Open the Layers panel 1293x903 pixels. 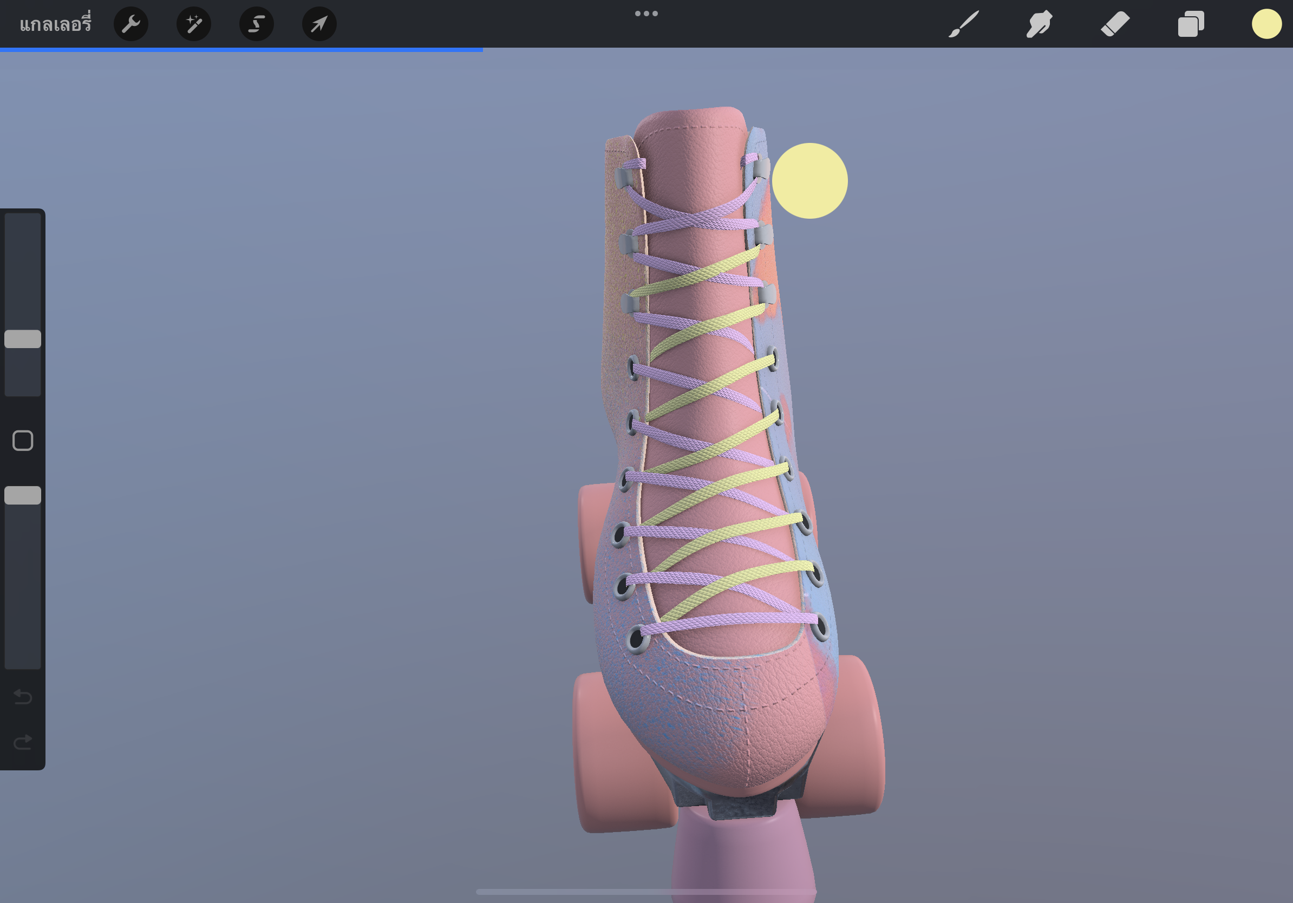coord(1191,24)
